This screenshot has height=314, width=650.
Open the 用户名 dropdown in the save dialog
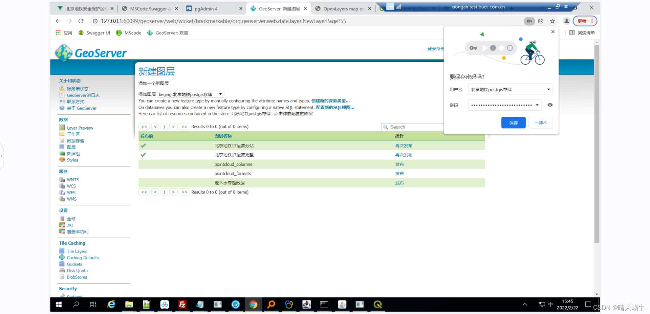click(x=548, y=89)
